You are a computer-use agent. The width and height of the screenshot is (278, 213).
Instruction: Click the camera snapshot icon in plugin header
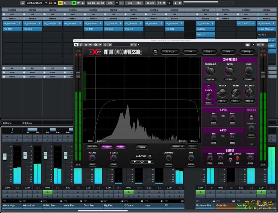click(x=248, y=45)
